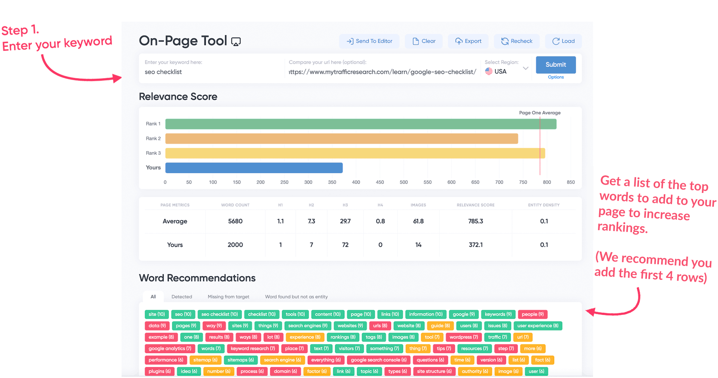The height and width of the screenshot is (378, 718).
Task: Click the 'performance (6)' tag
Action: pos(166,360)
